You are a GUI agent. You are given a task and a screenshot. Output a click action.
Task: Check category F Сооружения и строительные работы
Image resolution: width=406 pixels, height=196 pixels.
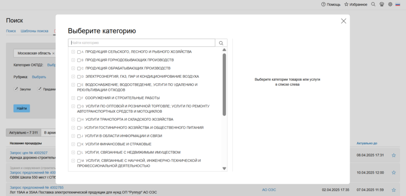(x=79, y=99)
